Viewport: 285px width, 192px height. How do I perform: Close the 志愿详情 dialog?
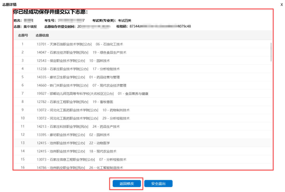pyautogui.click(x=282, y=4)
